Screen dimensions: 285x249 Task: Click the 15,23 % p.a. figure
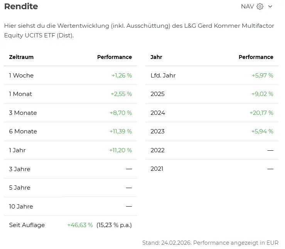pyautogui.click(x=114, y=225)
